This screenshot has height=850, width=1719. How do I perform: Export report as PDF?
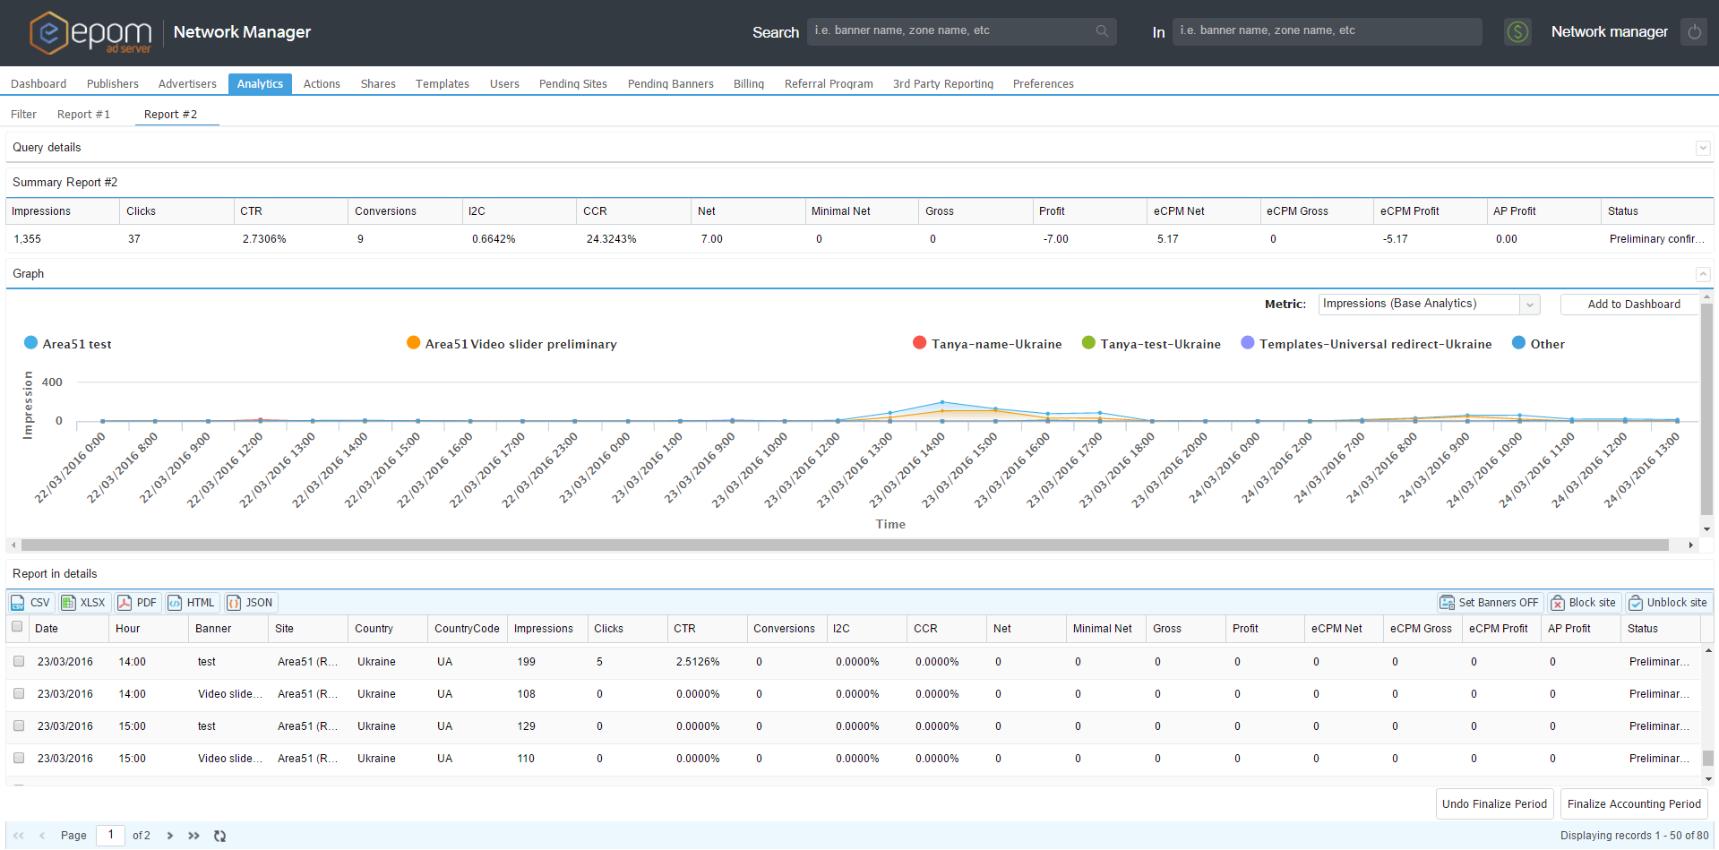(136, 603)
